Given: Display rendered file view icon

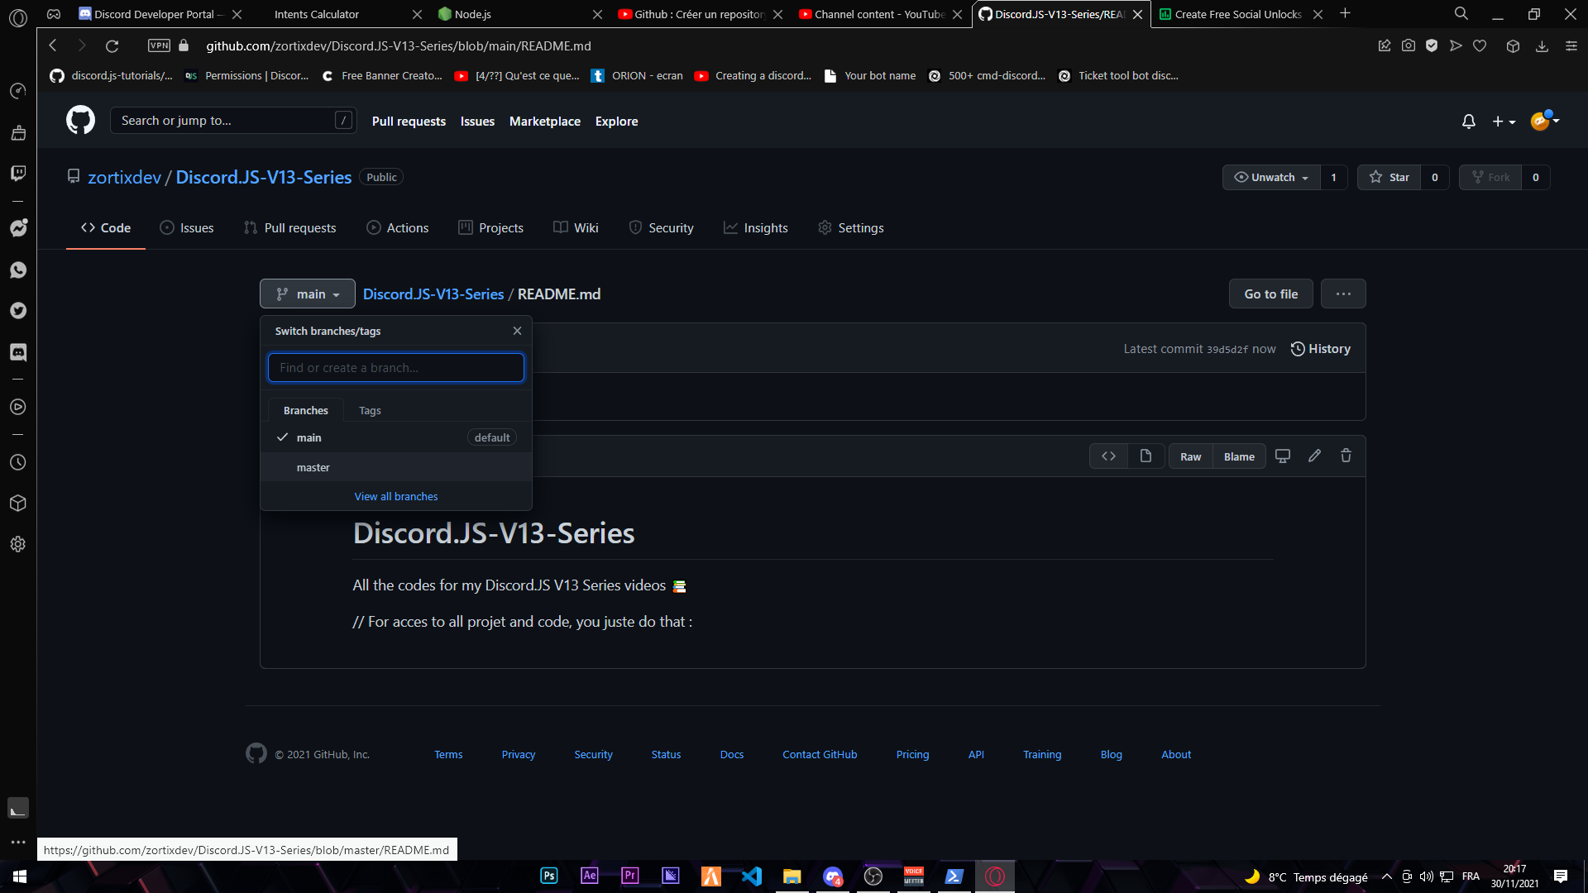Looking at the screenshot, I should [x=1146, y=456].
